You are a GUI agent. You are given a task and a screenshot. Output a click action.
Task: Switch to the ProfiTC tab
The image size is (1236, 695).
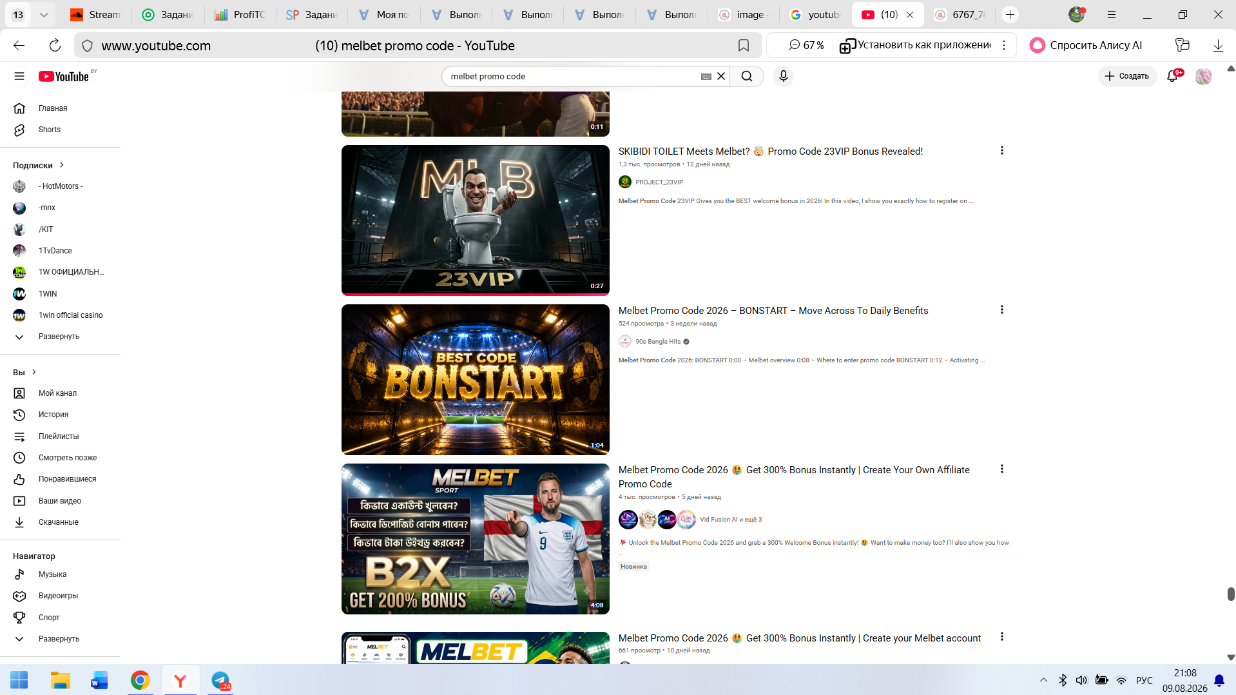(x=240, y=14)
